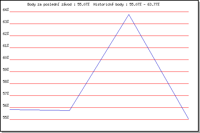Click the peak of the blue line
The image size is (200, 133).
129,15
